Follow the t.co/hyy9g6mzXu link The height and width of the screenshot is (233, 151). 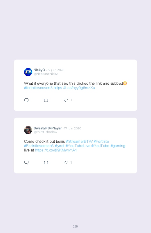tap(74, 88)
